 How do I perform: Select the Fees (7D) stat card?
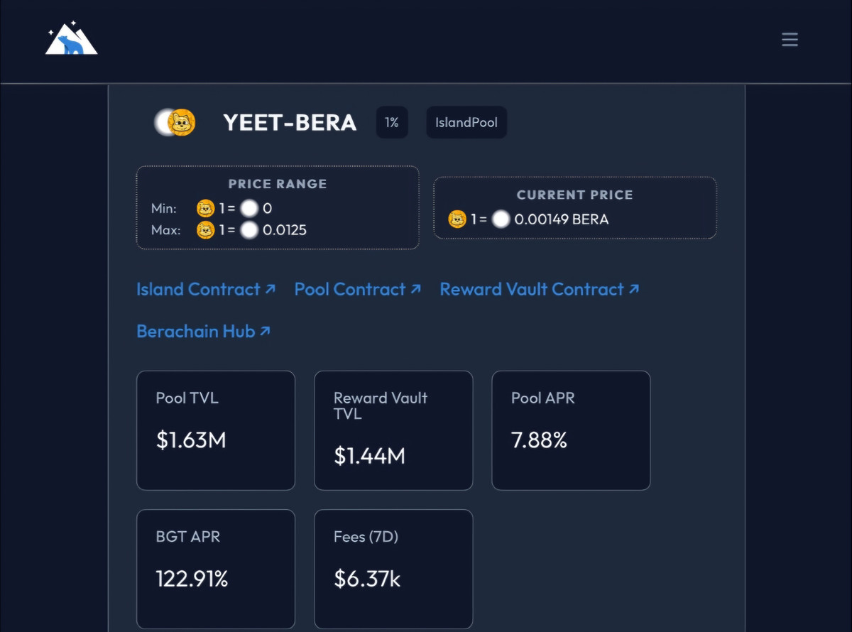click(x=393, y=569)
